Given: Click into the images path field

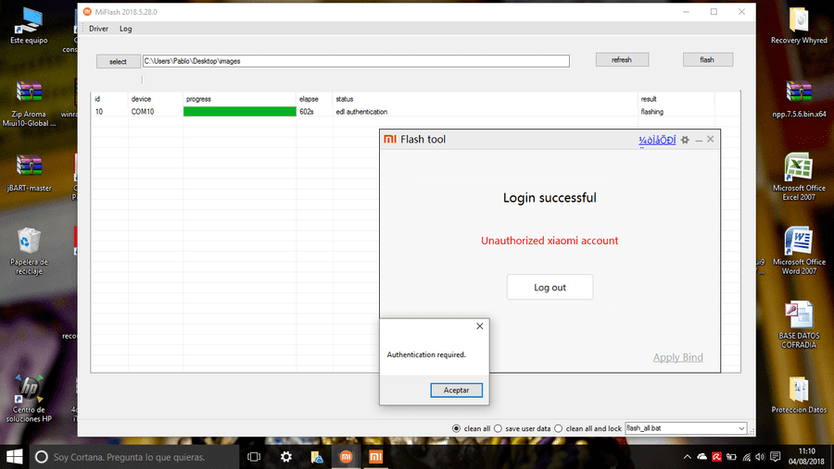Looking at the screenshot, I should 356,61.
